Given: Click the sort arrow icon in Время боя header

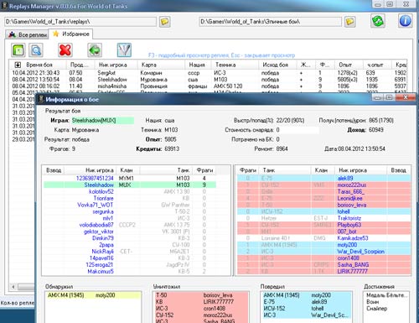Looking at the screenshot, I should (18, 65).
